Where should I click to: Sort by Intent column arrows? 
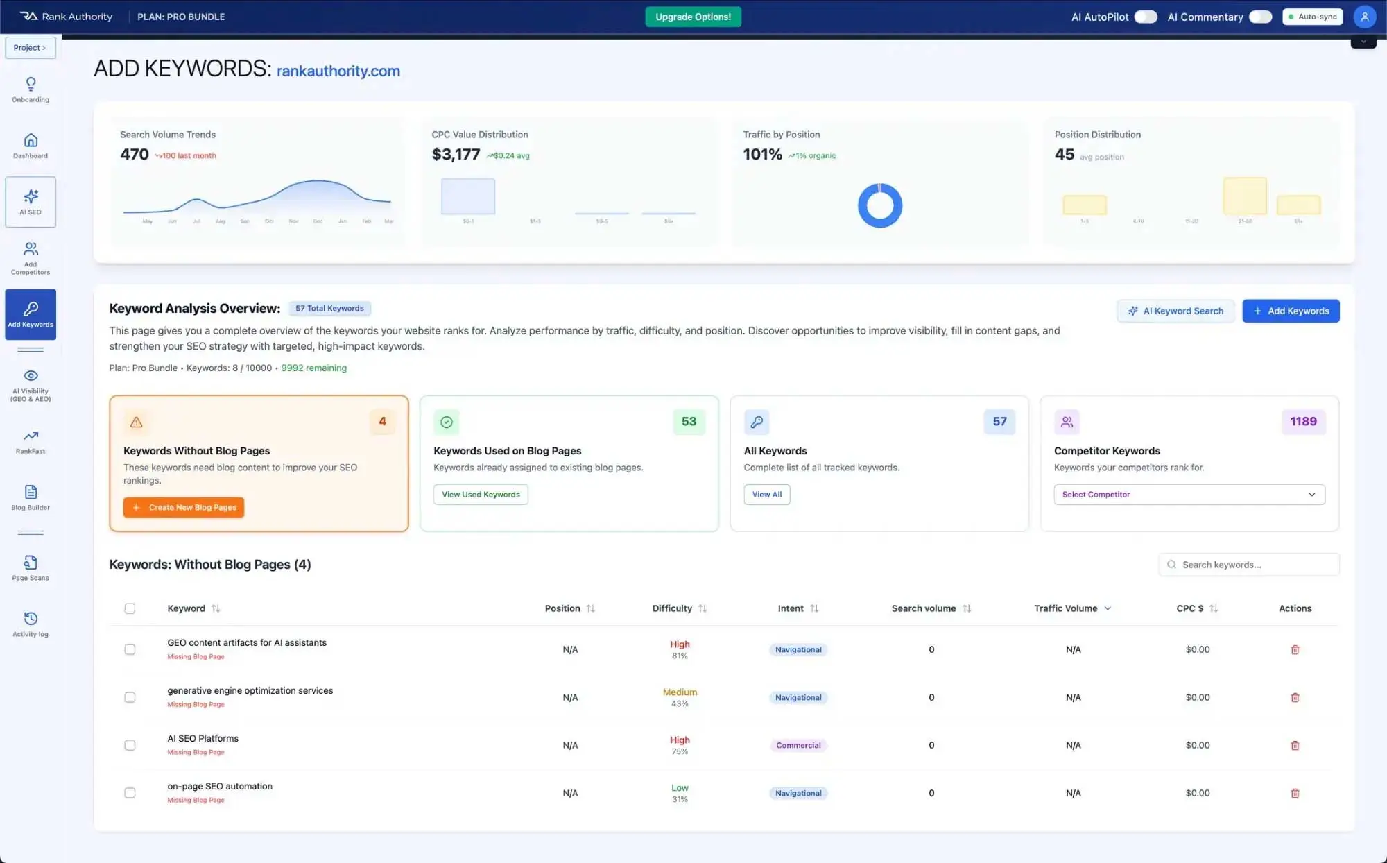click(x=814, y=608)
